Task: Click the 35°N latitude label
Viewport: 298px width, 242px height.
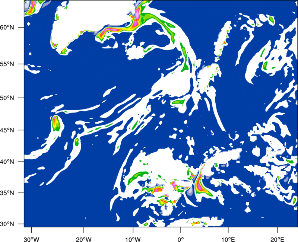Action: tap(7, 193)
